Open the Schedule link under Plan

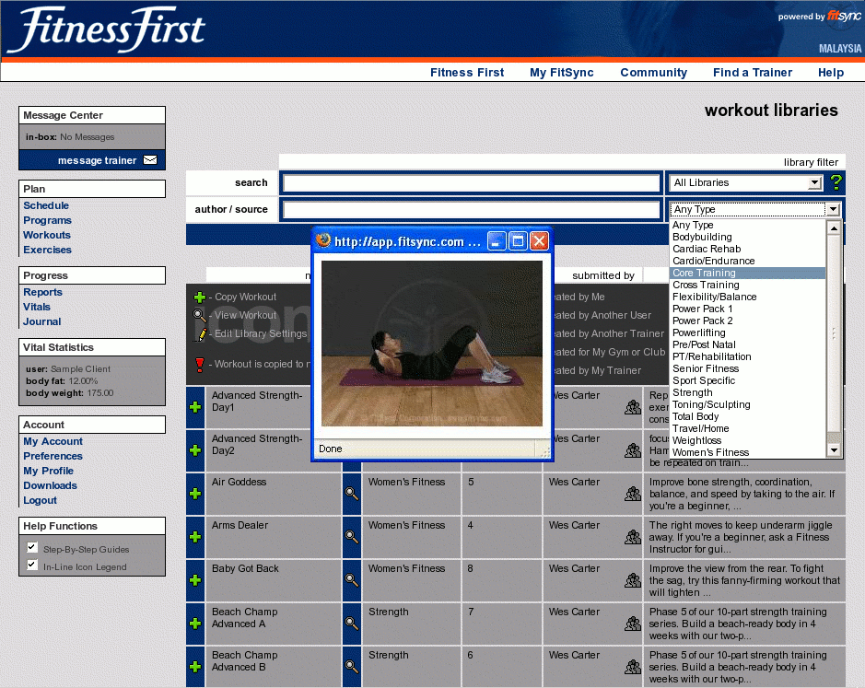click(x=46, y=205)
